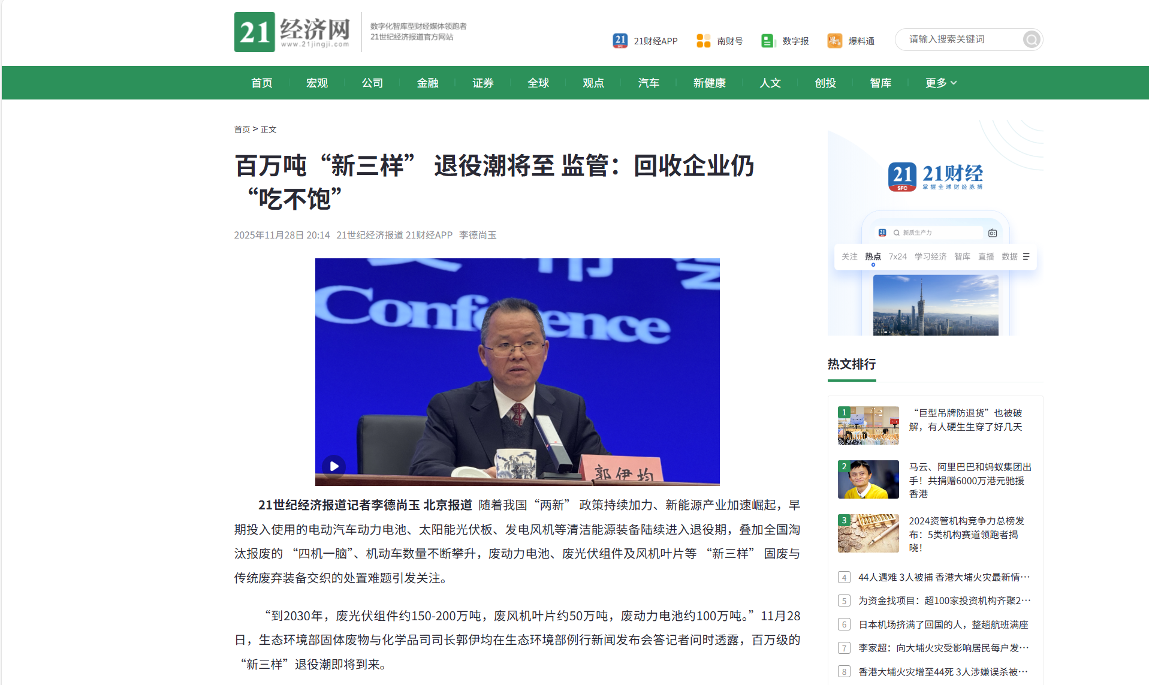Click the 爆料通 icon
Screen dimensions: 1149x685
834,40
